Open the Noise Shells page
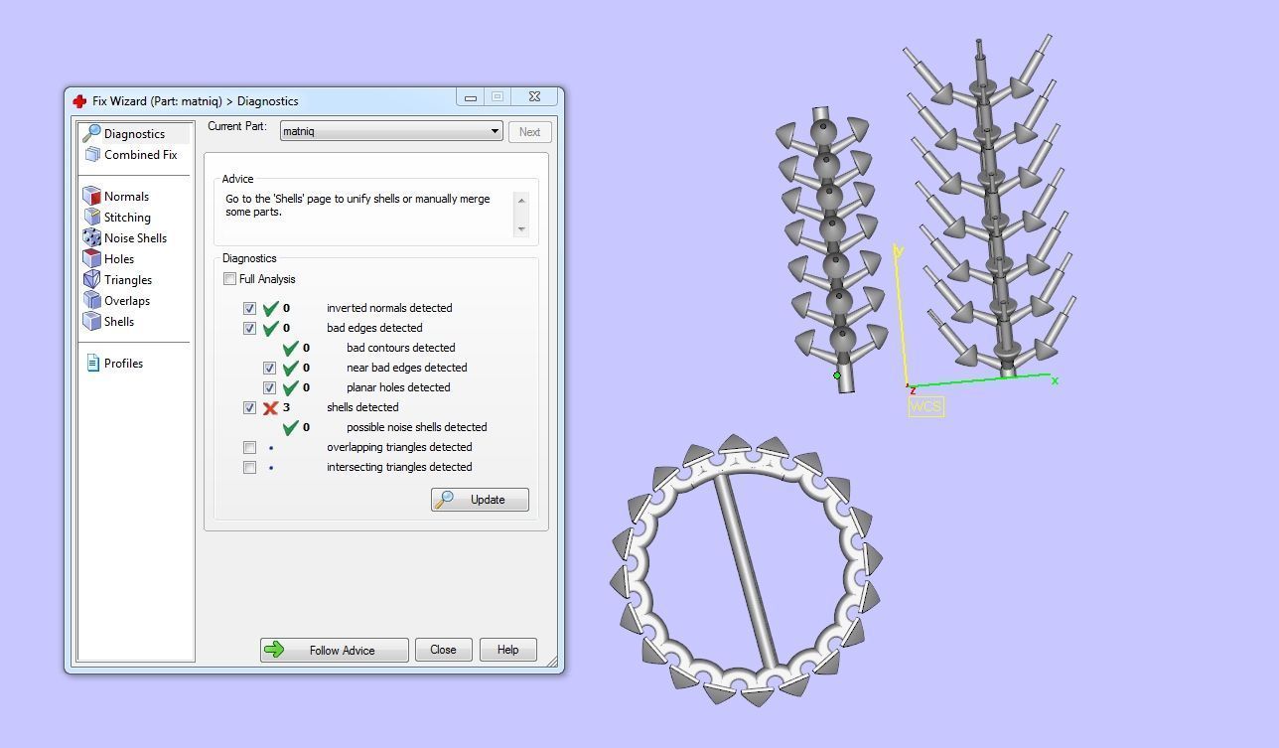The height and width of the screenshot is (748, 1279). 135,237
